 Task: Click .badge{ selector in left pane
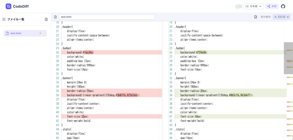tap(66, 48)
